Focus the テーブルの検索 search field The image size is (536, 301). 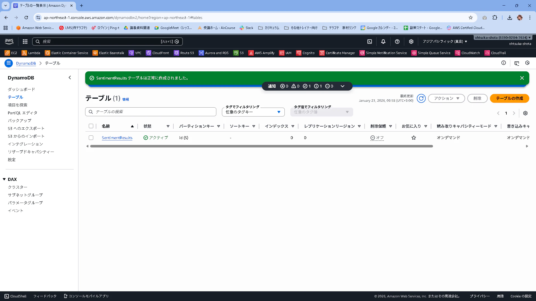151,112
